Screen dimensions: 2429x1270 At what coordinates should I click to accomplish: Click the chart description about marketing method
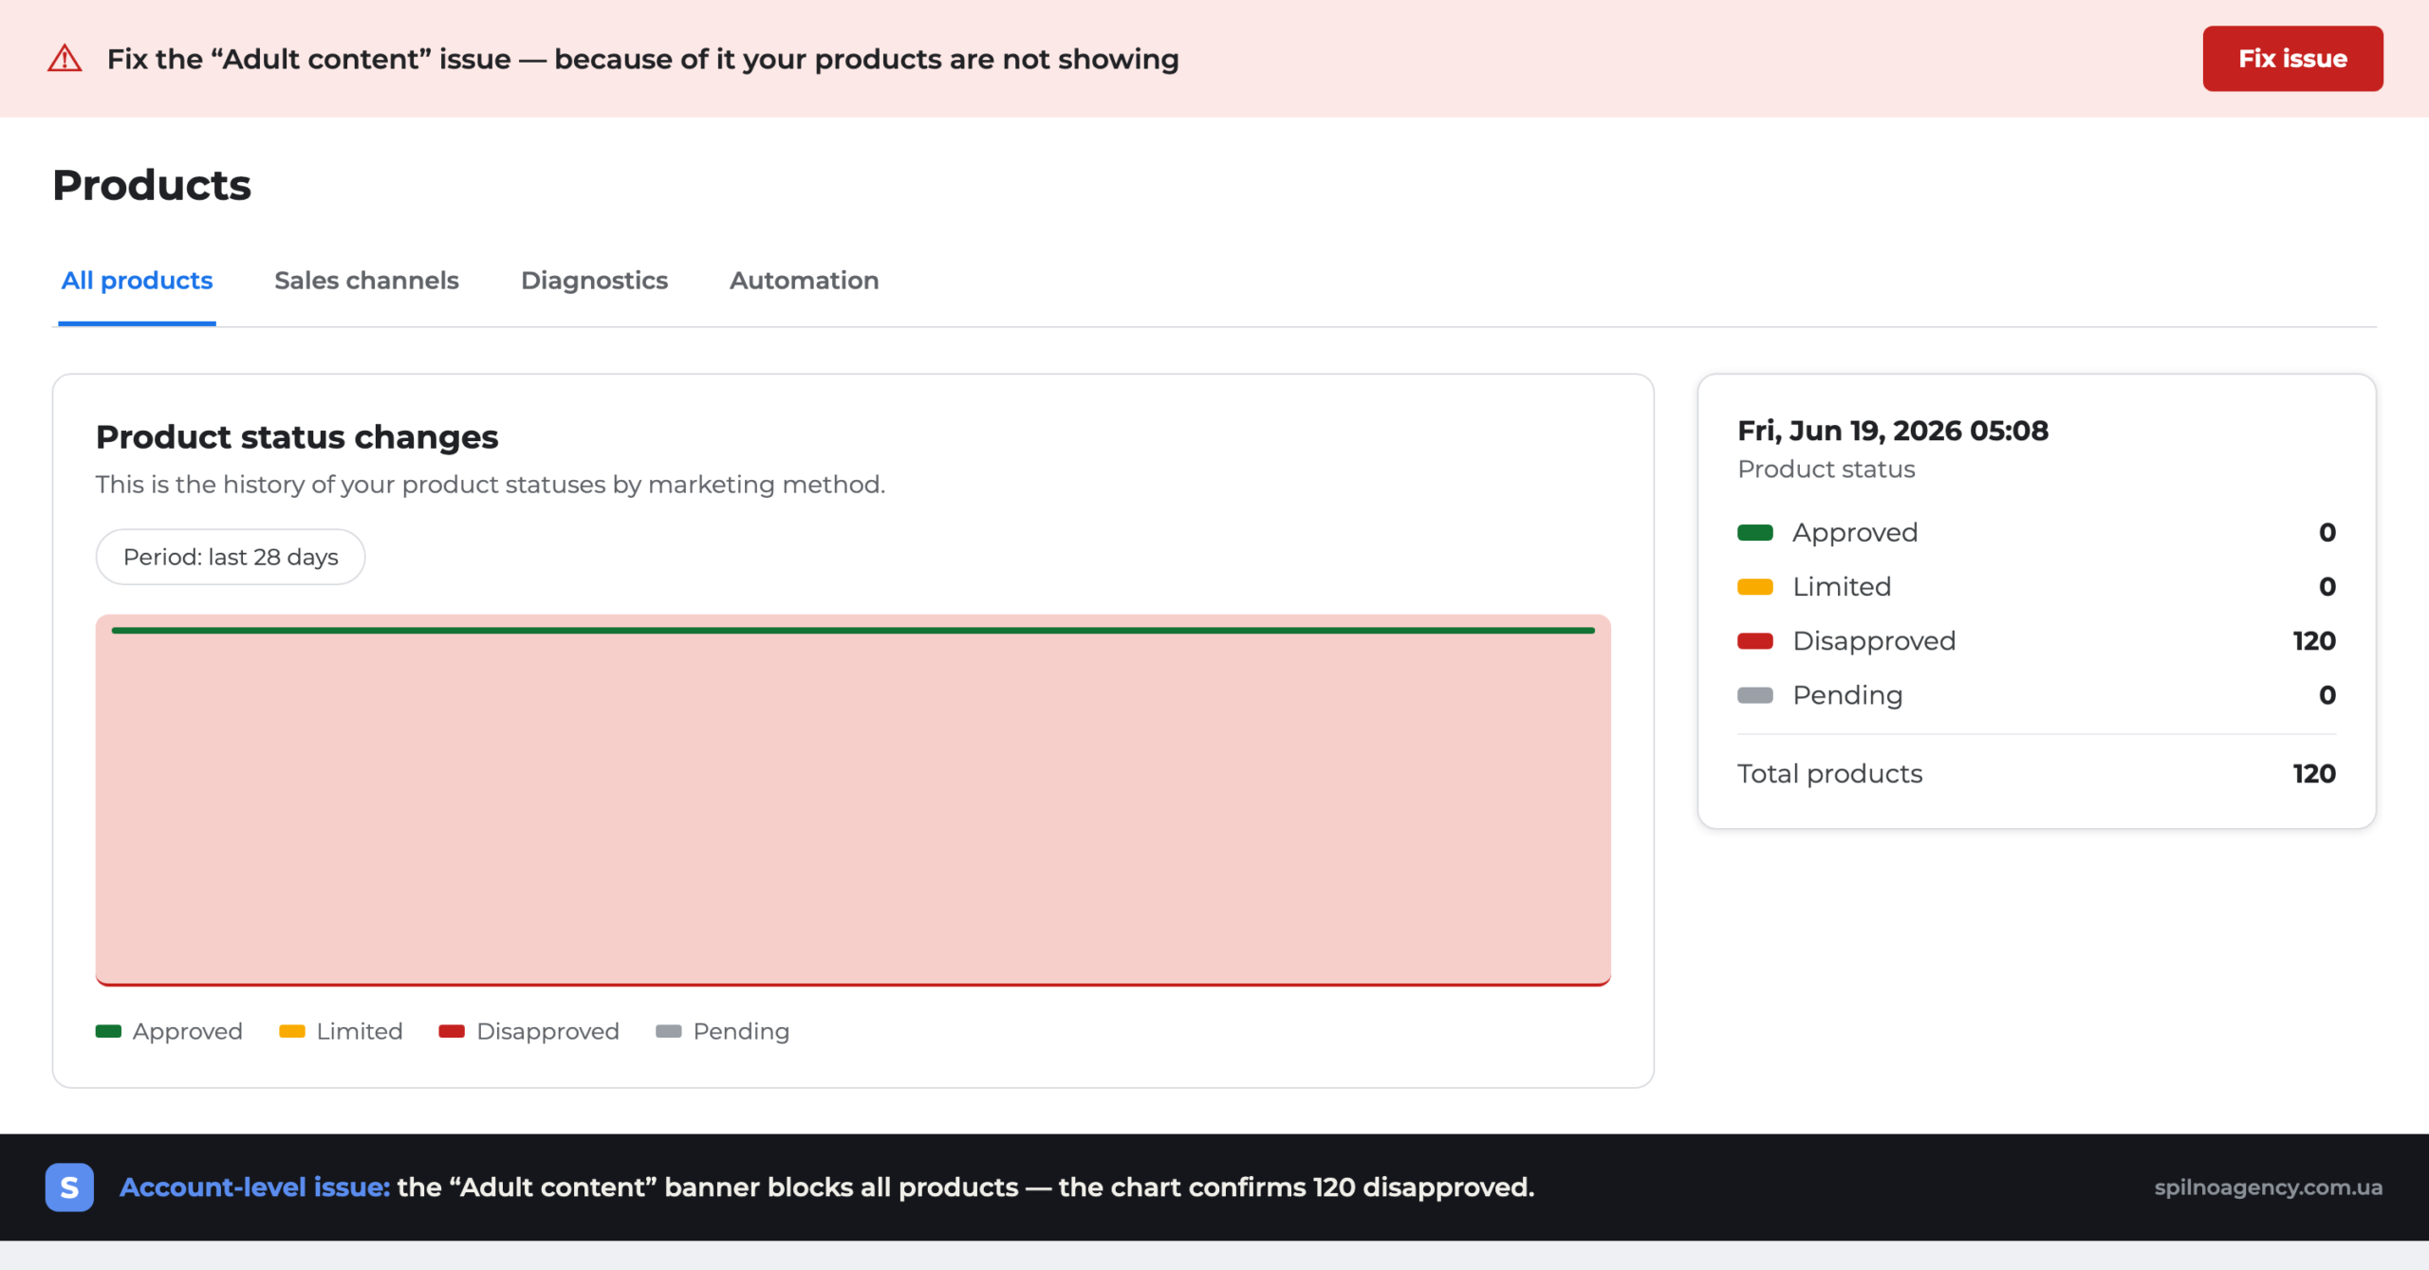pos(491,485)
